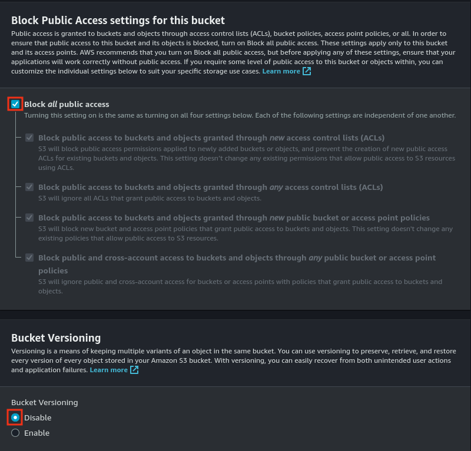The width and height of the screenshot is (471, 451).
Task: Follow Learn more link about Bucket Versioning
Action: pyautogui.click(x=108, y=370)
